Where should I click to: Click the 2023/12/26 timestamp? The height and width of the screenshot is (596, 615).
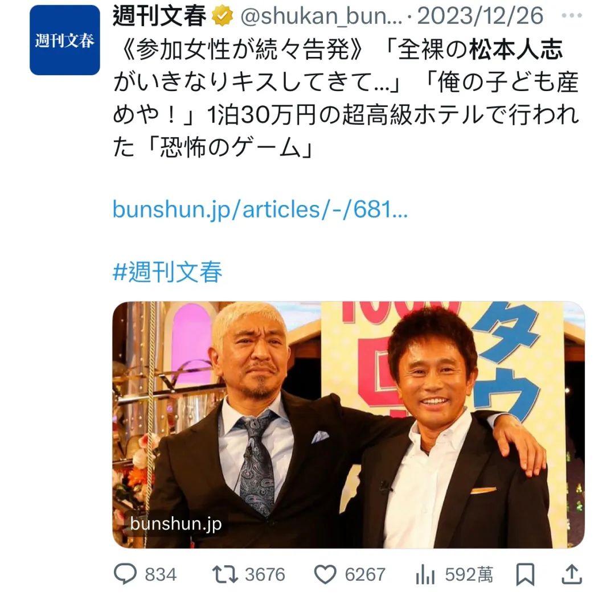pos(480,16)
